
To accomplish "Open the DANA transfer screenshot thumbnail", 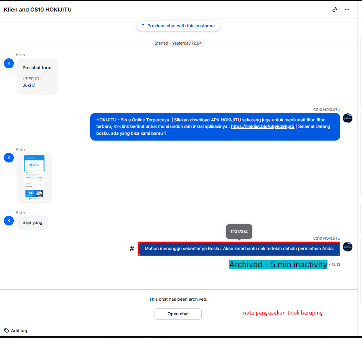I will tap(34, 178).
